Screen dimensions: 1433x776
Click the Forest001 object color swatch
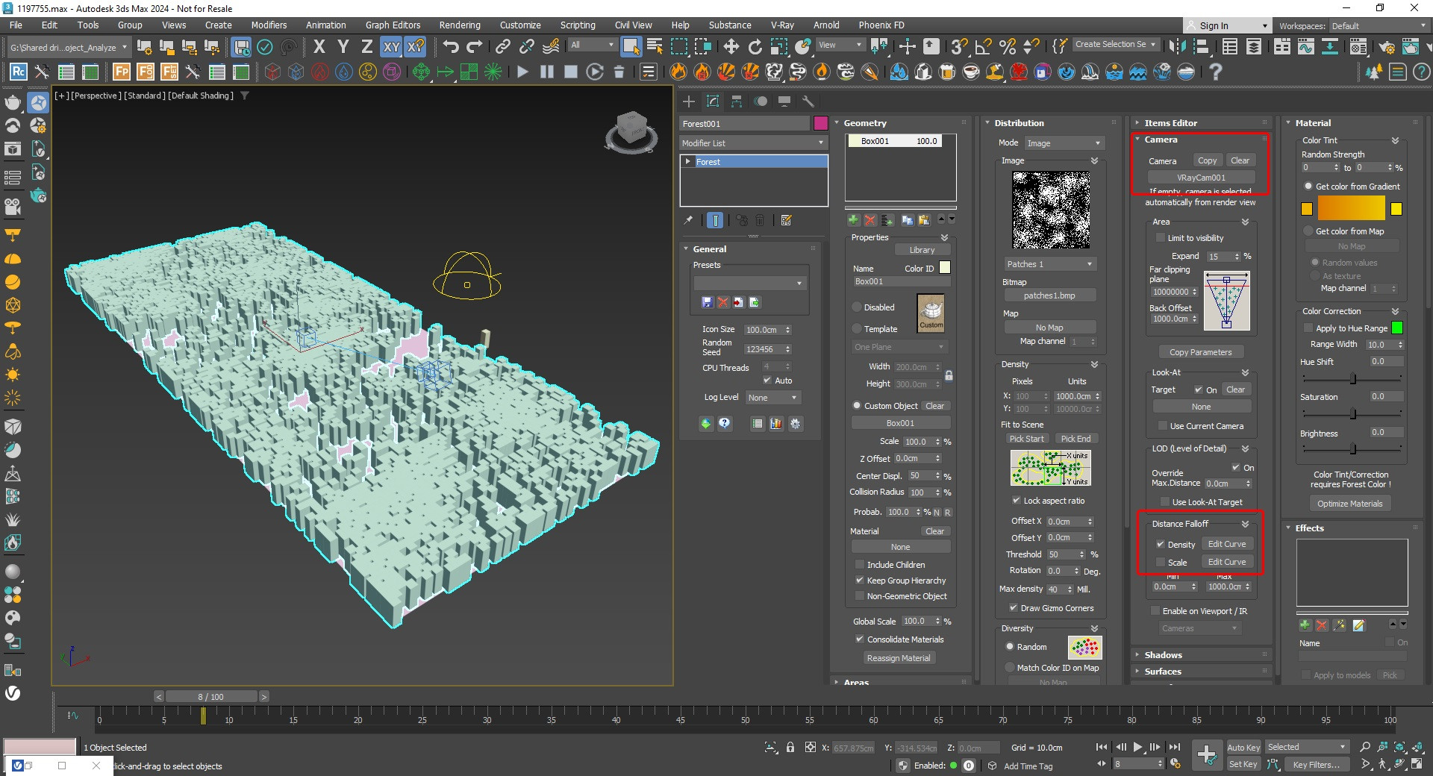tap(821, 124)
